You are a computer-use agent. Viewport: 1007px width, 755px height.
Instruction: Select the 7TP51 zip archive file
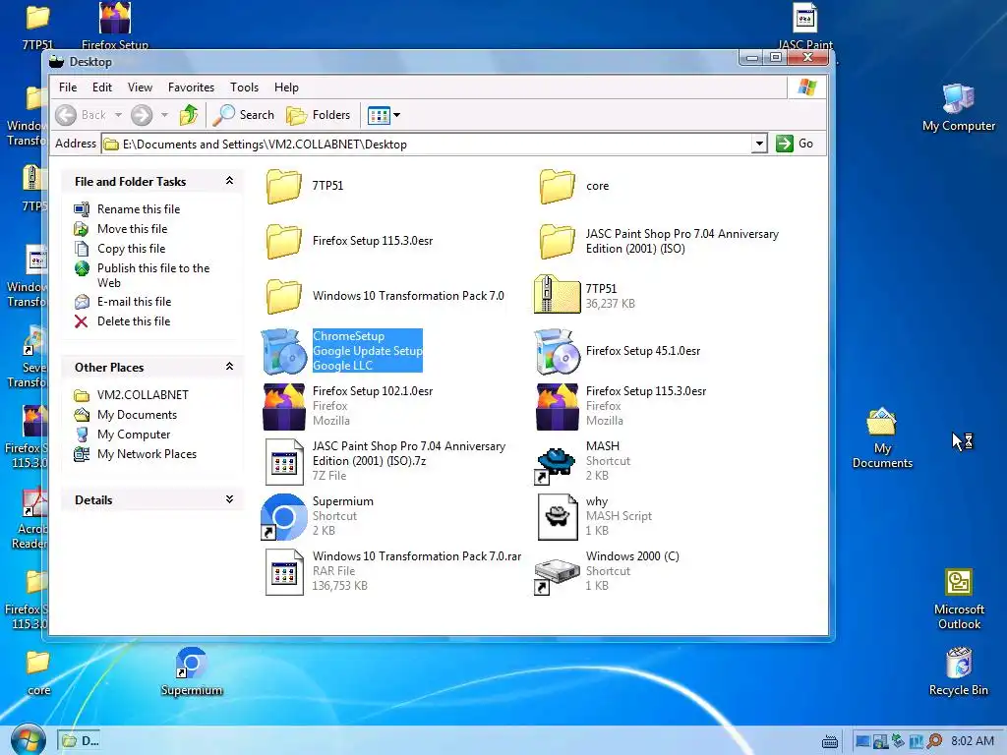pos(557,295)
